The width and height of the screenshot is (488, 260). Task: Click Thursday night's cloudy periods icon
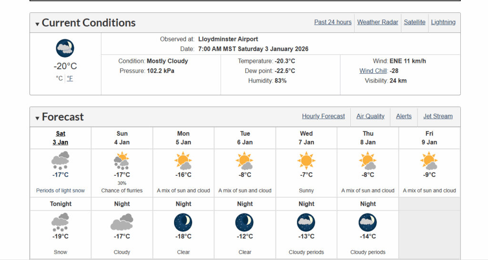(x=368, y=222)
